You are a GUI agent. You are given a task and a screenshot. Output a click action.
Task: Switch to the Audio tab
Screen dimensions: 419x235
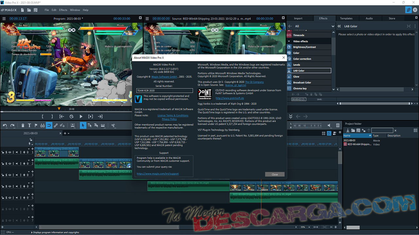pyautogui.click(x=369, y=18)
